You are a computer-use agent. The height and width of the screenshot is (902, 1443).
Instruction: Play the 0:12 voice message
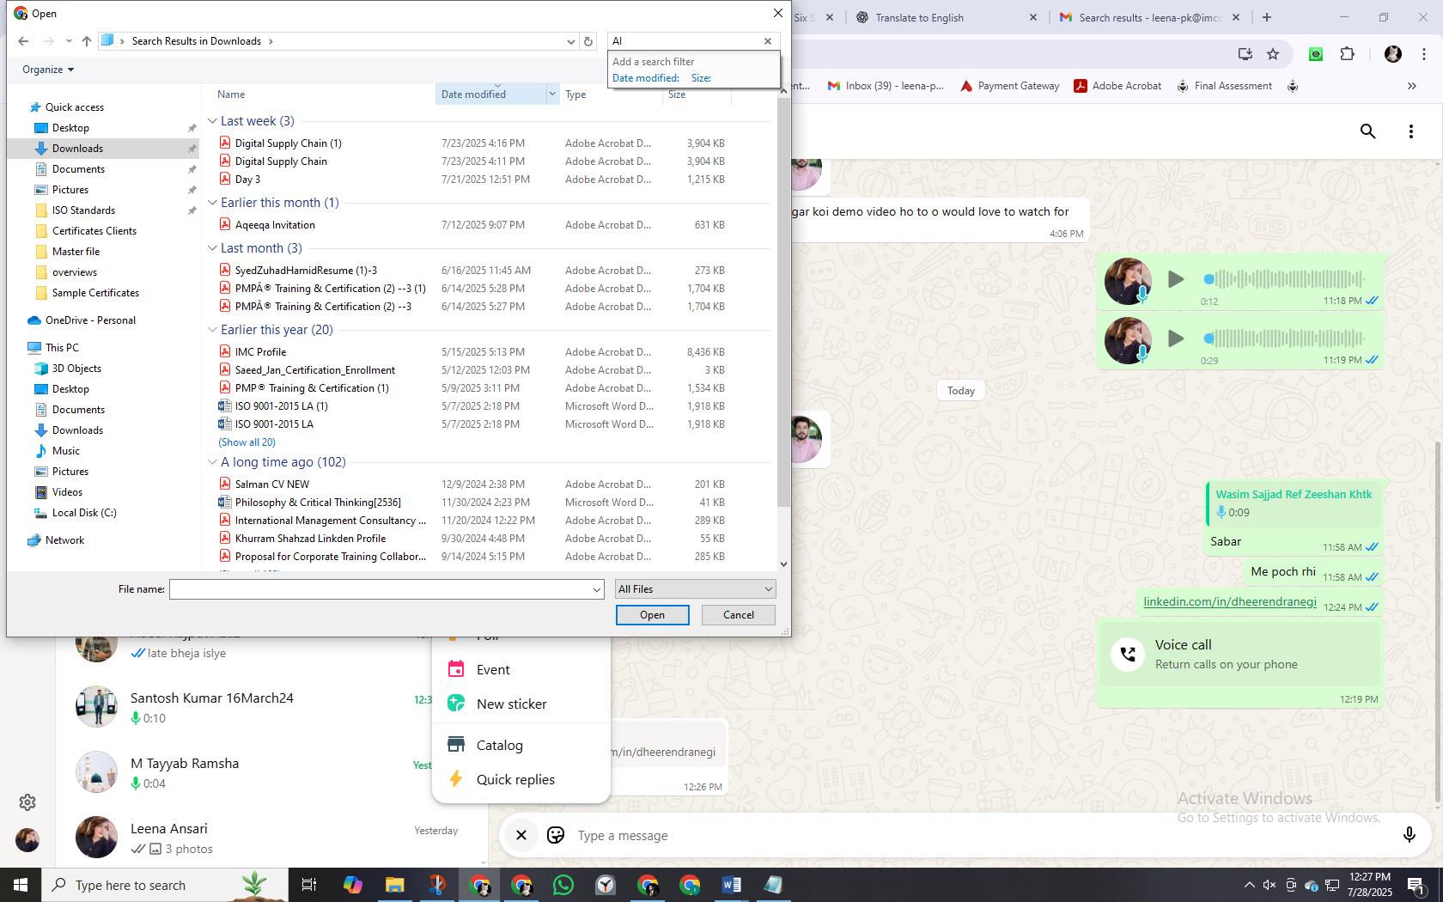pos(1176,279)
